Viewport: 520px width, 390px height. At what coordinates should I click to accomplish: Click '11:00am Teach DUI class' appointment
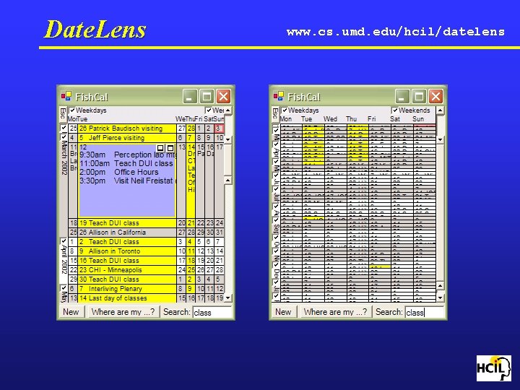coord(126,163)
